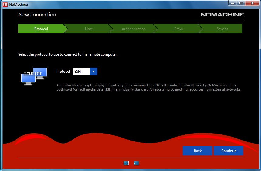Click the NoMachine logo in the header
Image resolution: width=261 pixels, height=171 pixels.
point(222,15)
